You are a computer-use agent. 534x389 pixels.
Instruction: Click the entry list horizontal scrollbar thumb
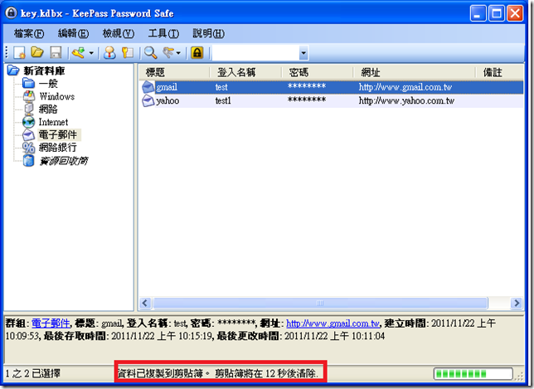[320, 303]
